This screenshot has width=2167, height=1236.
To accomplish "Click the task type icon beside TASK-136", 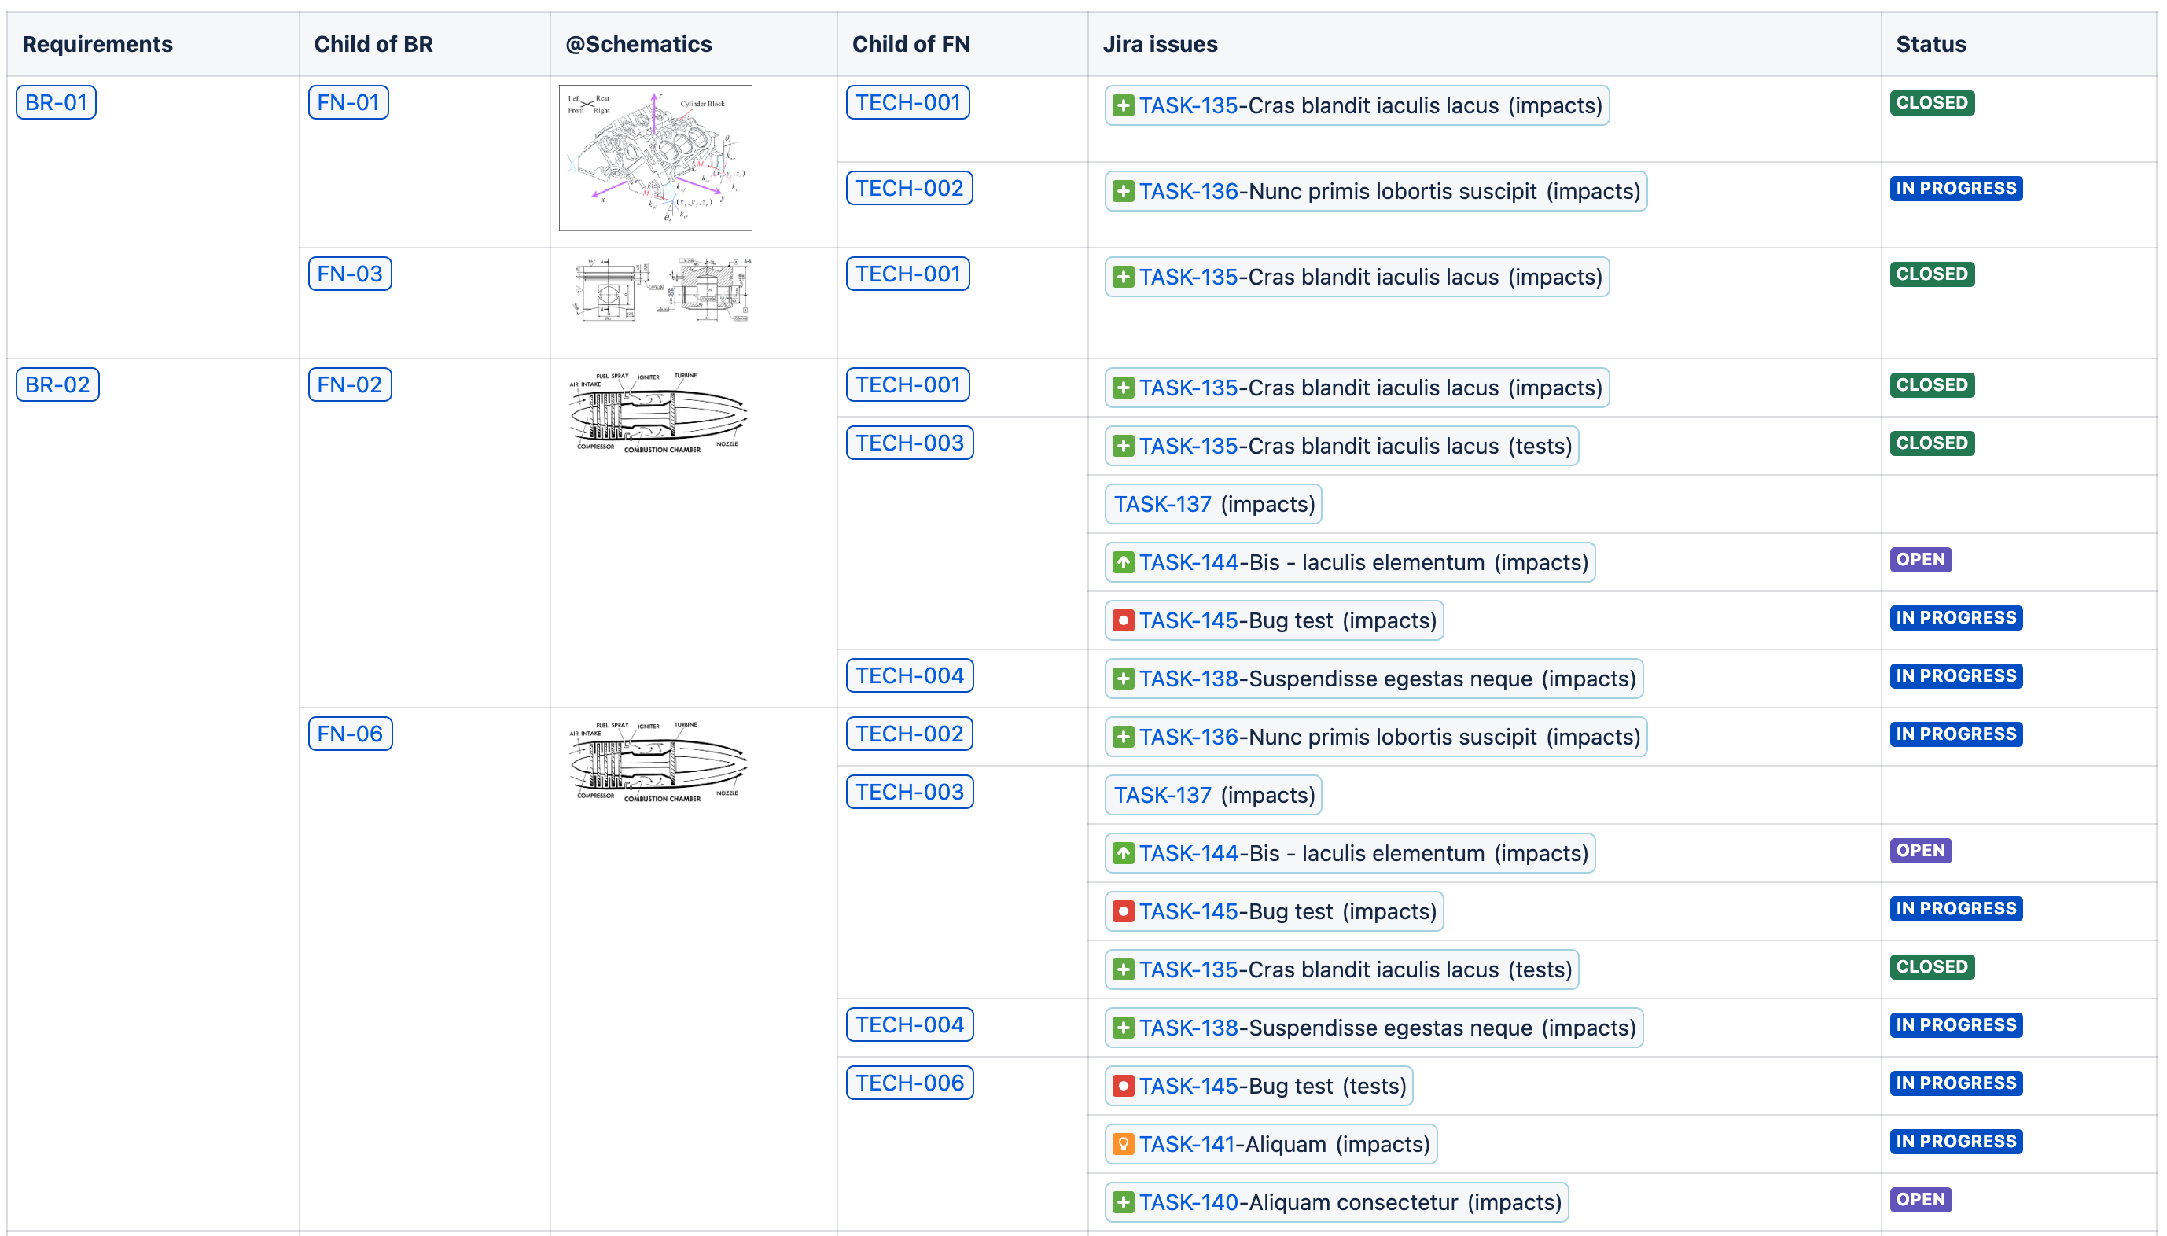I will coord(1122,191).
